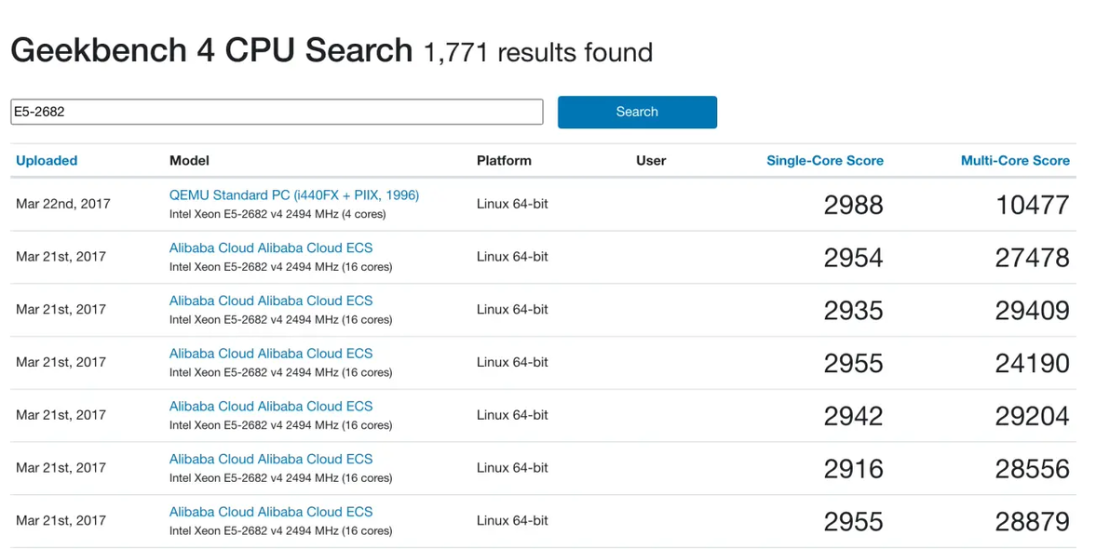This screenshot has height=549, width=1110.
Task: Click the Mar 22nd, 2017 upload date
Action: (62, 204)
